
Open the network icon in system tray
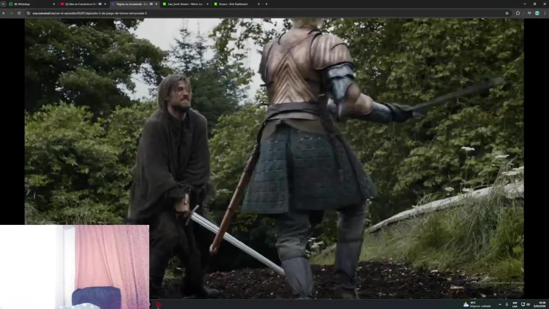[x=523, y=304]
